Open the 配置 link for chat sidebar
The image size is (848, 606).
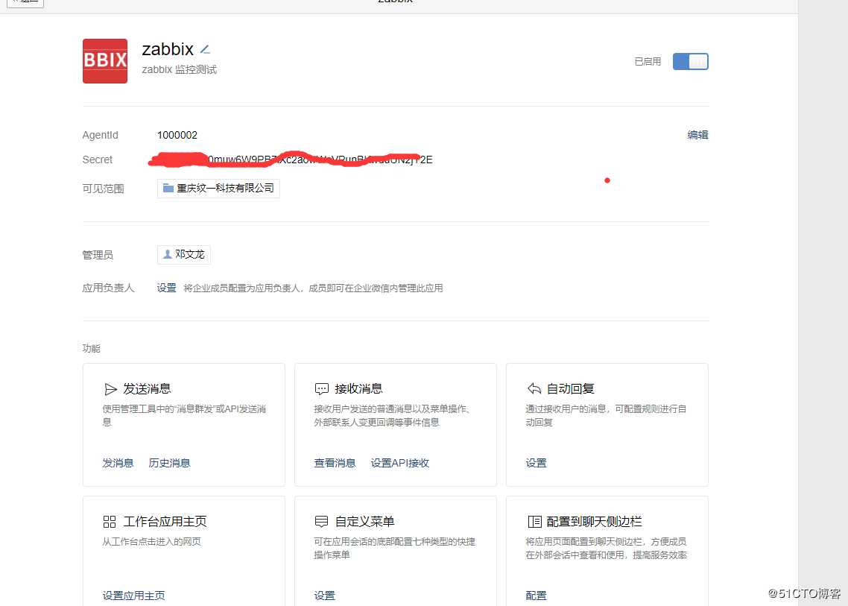click(x=536, y=596)
